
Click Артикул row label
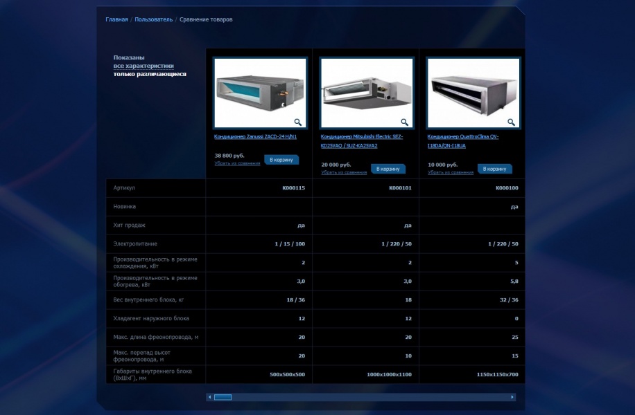[124, 188]
